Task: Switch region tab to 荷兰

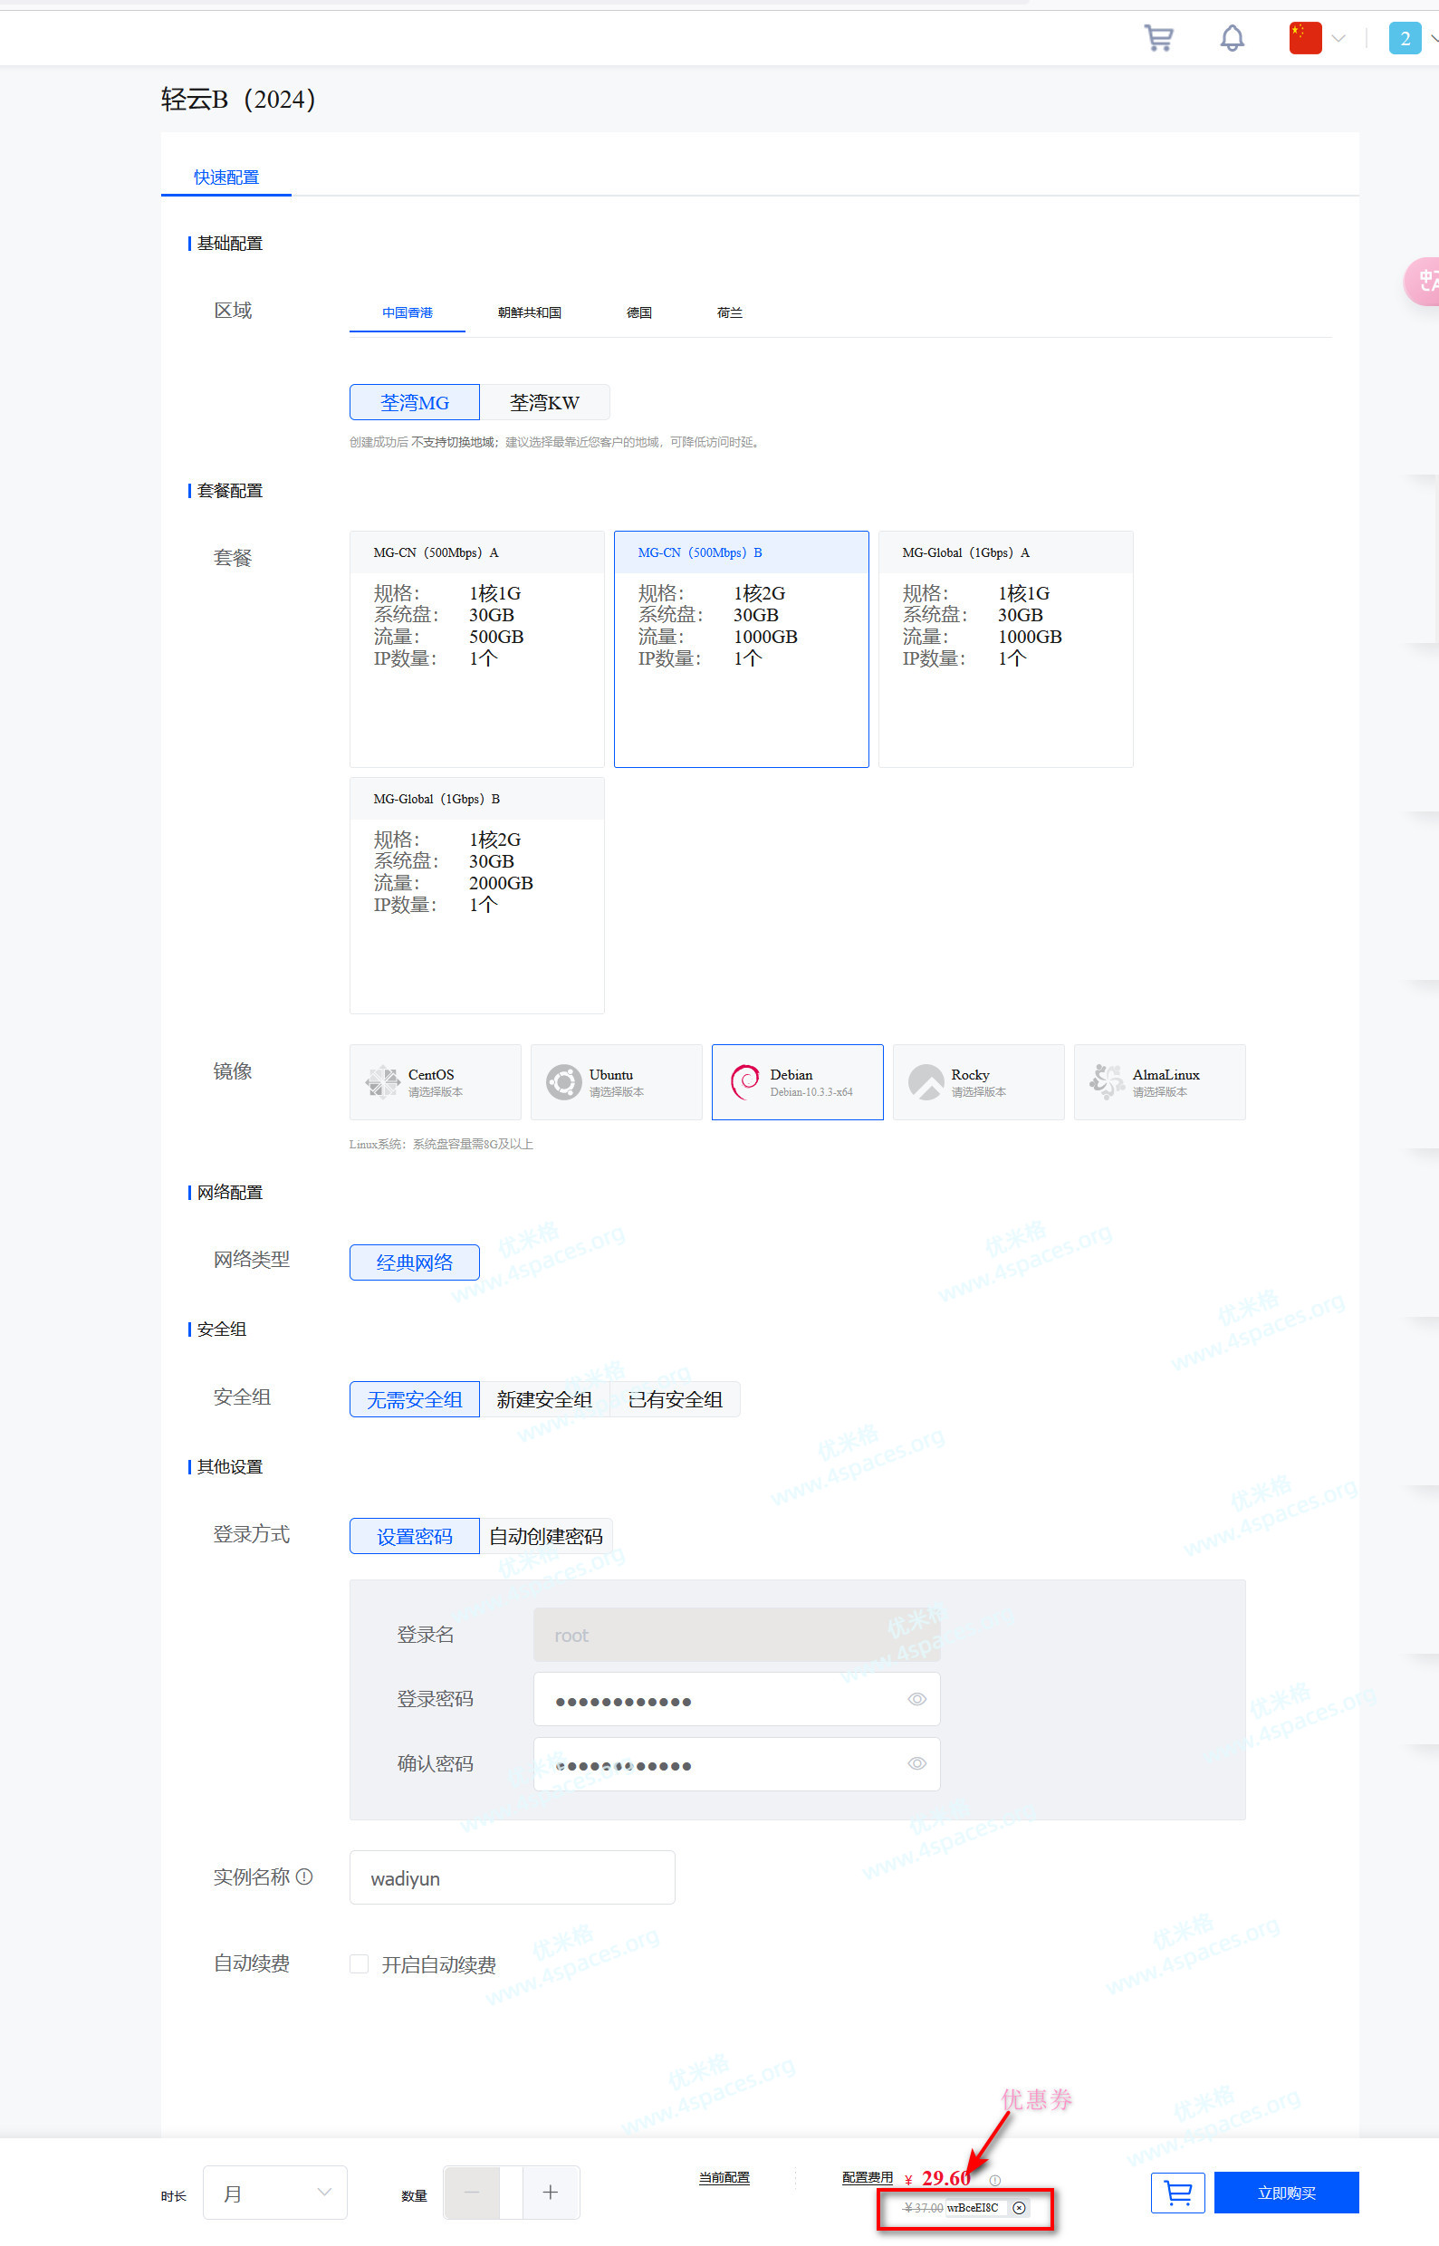Action: pos(729,313)
